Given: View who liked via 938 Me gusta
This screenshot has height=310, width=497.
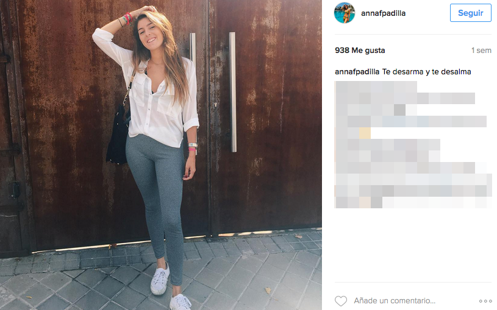Looking at the screenshot, I should (360, 51).
